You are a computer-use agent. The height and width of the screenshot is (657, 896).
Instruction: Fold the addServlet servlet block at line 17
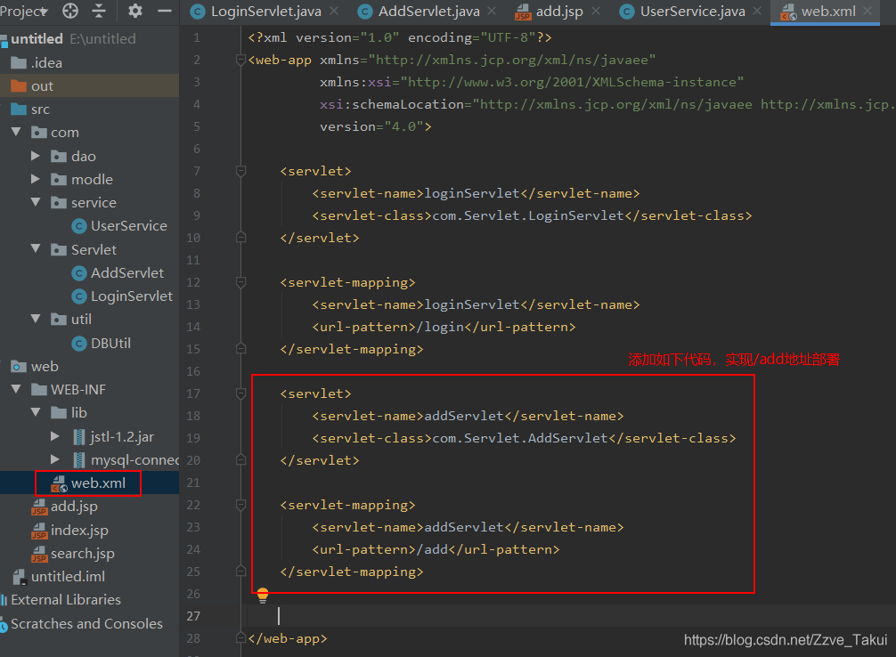(x=240, y=393)
